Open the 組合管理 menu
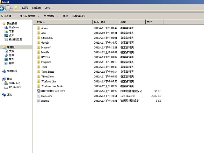 click(x=8, y=16)
